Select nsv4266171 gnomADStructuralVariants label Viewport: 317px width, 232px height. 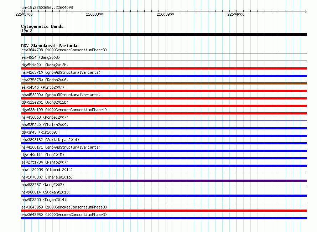point(61,147)
